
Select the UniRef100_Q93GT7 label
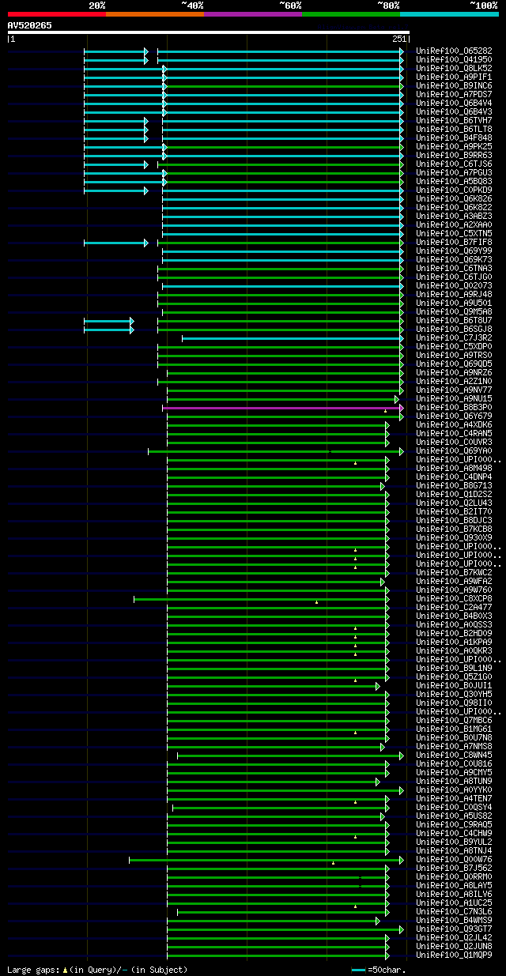[x=454, y=929]
